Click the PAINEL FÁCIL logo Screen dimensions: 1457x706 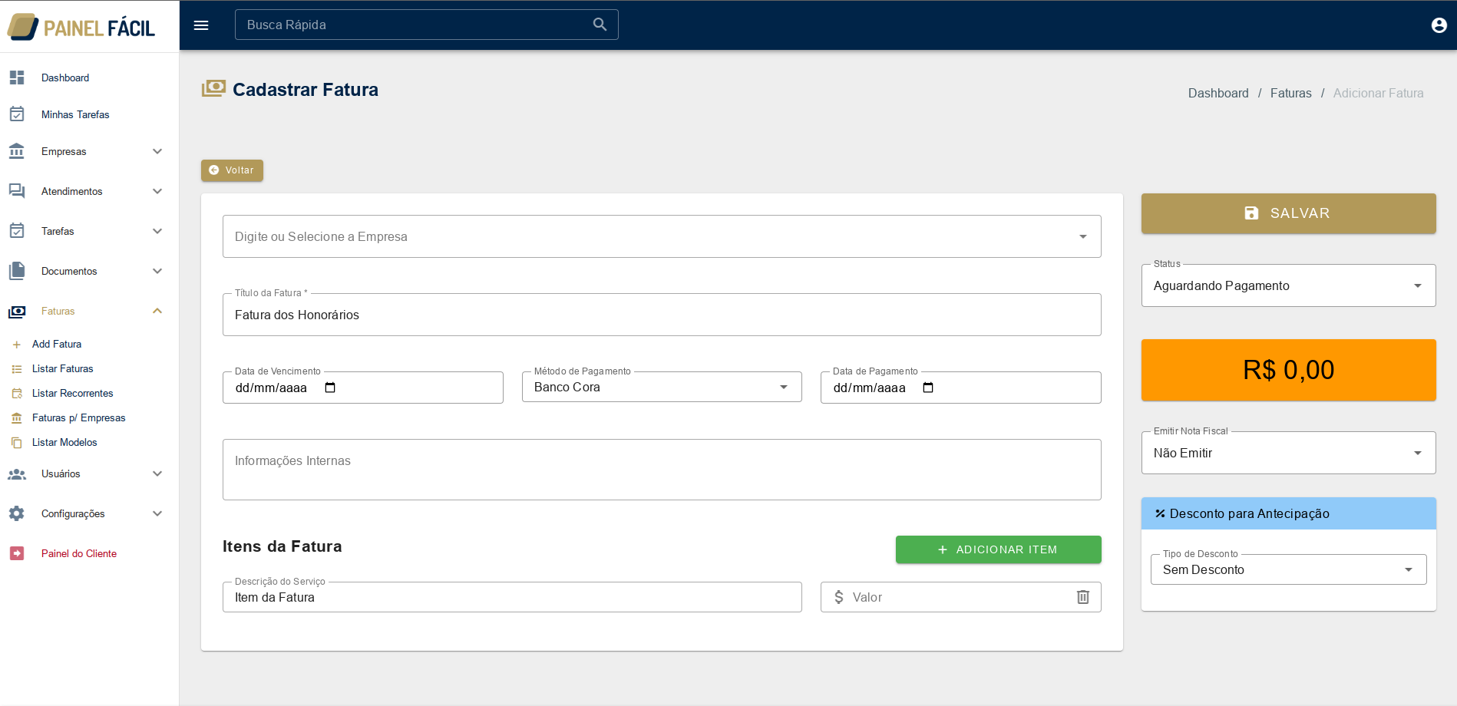(81, 27)
